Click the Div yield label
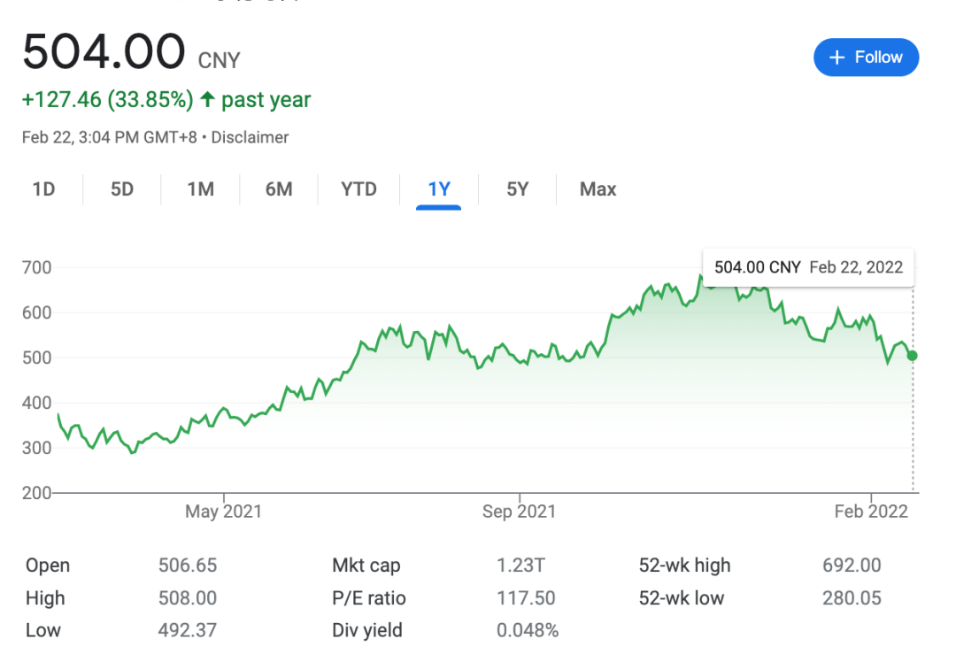 [366, 630]
